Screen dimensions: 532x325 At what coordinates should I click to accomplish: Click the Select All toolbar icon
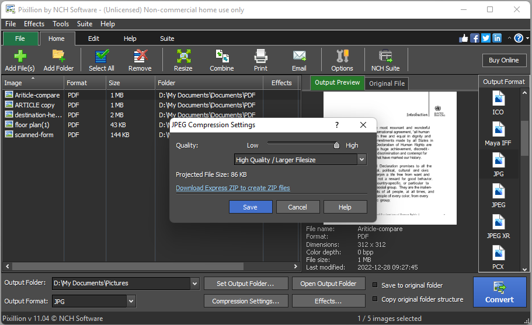[101, 60]
